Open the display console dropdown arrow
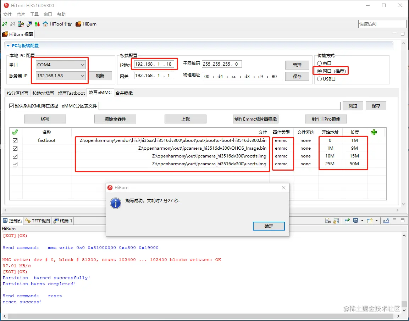The image size is (409, 321). coord(362,221)
